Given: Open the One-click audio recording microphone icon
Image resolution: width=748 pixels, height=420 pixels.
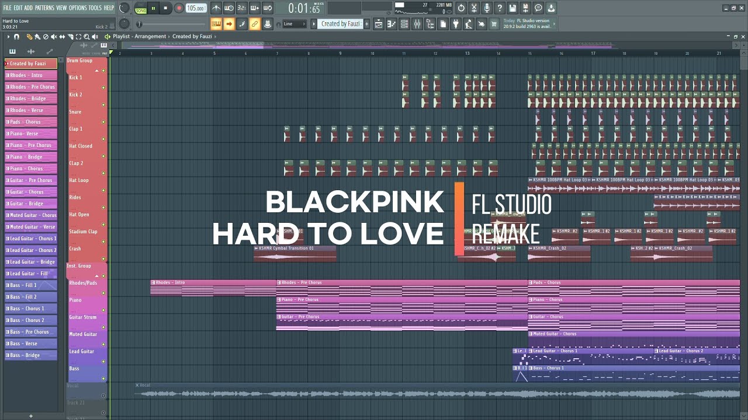Looking at the screenshot, I should (486, 8).
